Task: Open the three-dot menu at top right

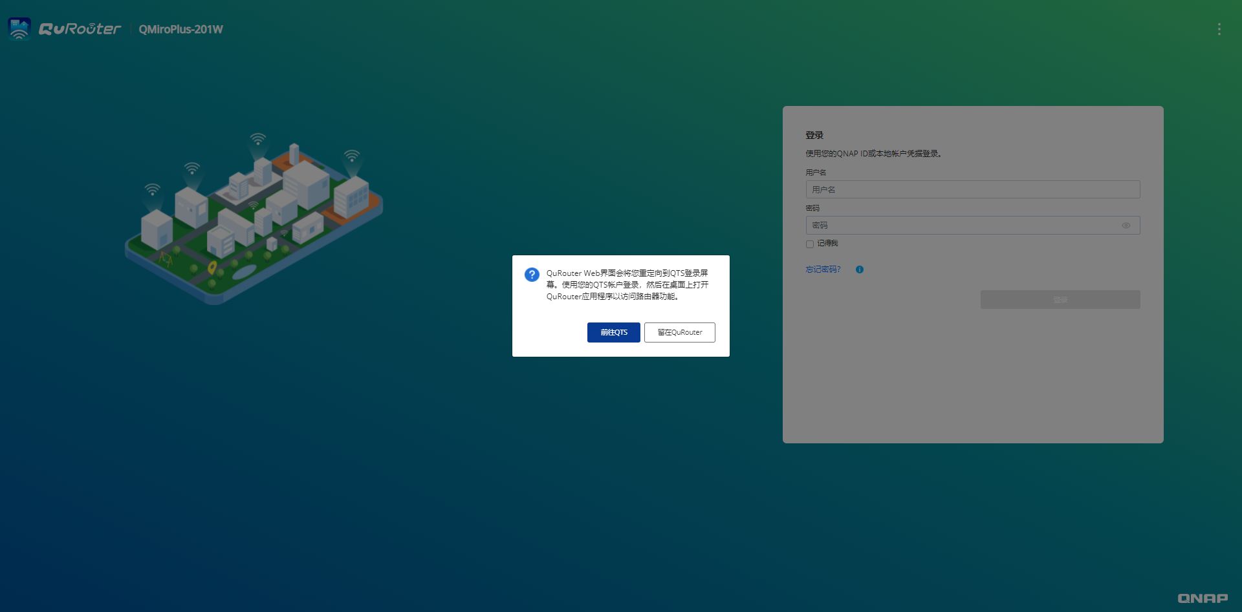Action: tap(1219, 29)
